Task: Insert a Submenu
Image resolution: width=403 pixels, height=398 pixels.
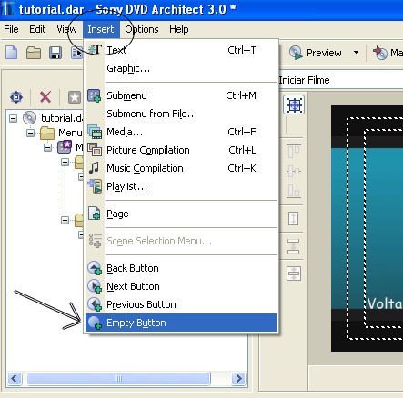Action: [x=181, y=95]
